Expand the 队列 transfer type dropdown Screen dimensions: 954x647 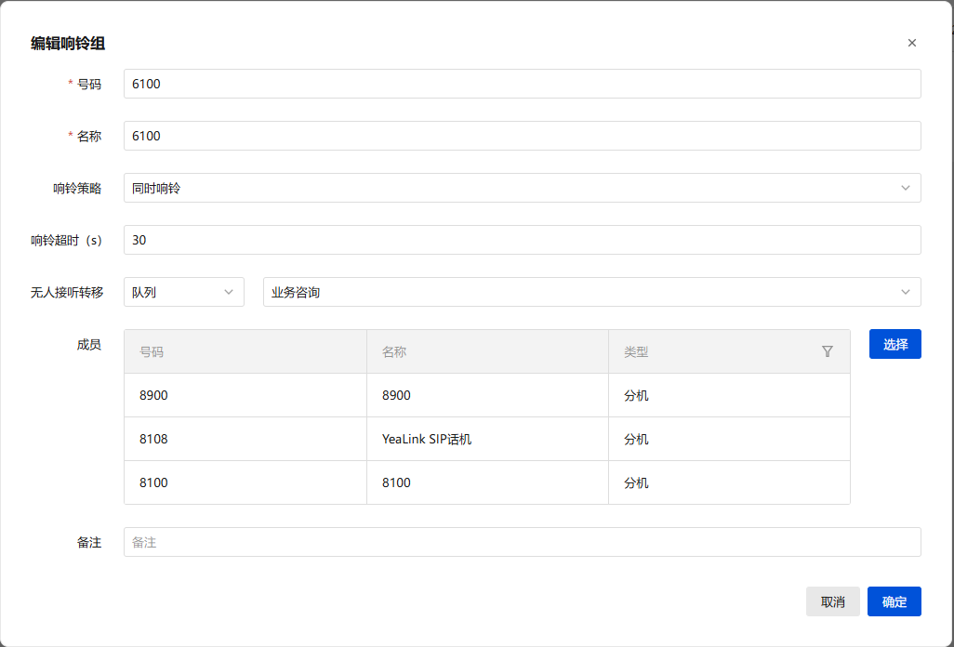[183, 292]
